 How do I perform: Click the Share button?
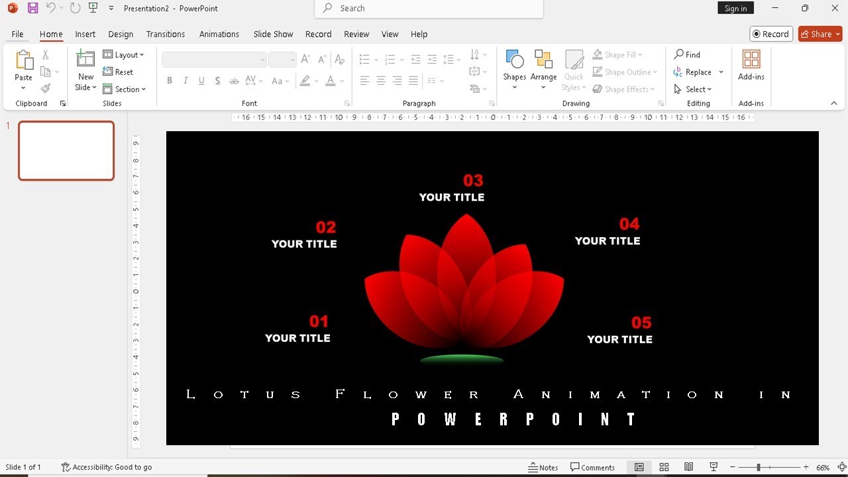(820, 34)
